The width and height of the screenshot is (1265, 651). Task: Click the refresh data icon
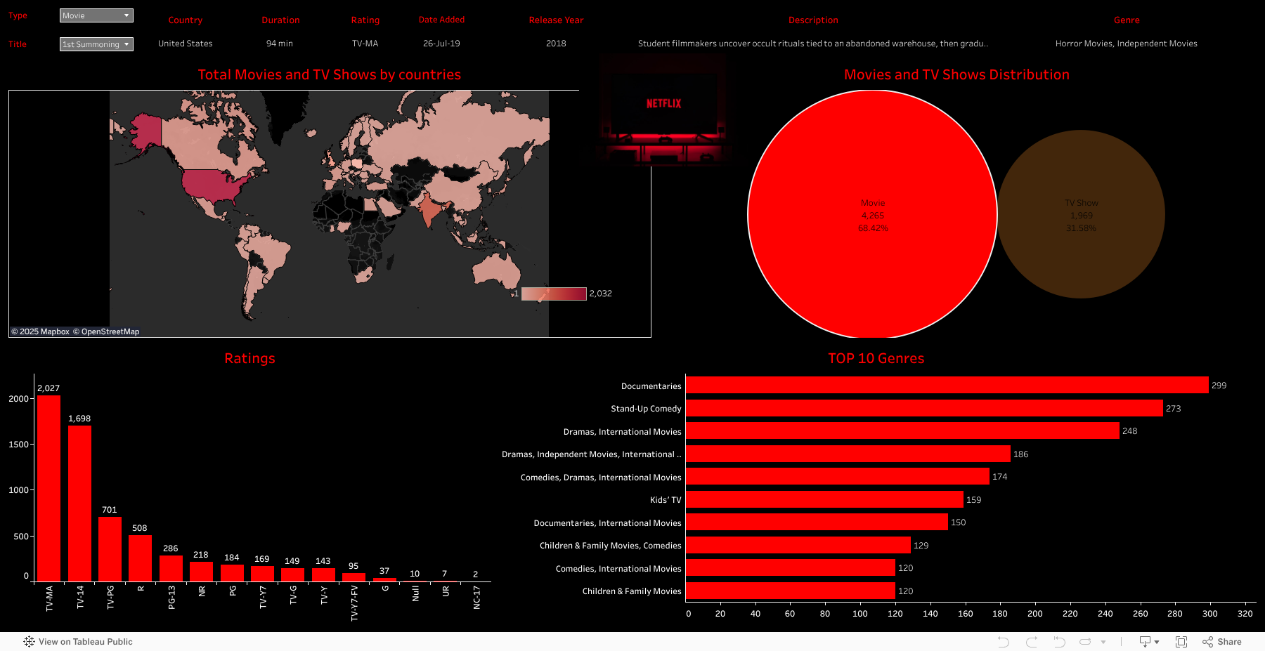(x=1085, y=642)
